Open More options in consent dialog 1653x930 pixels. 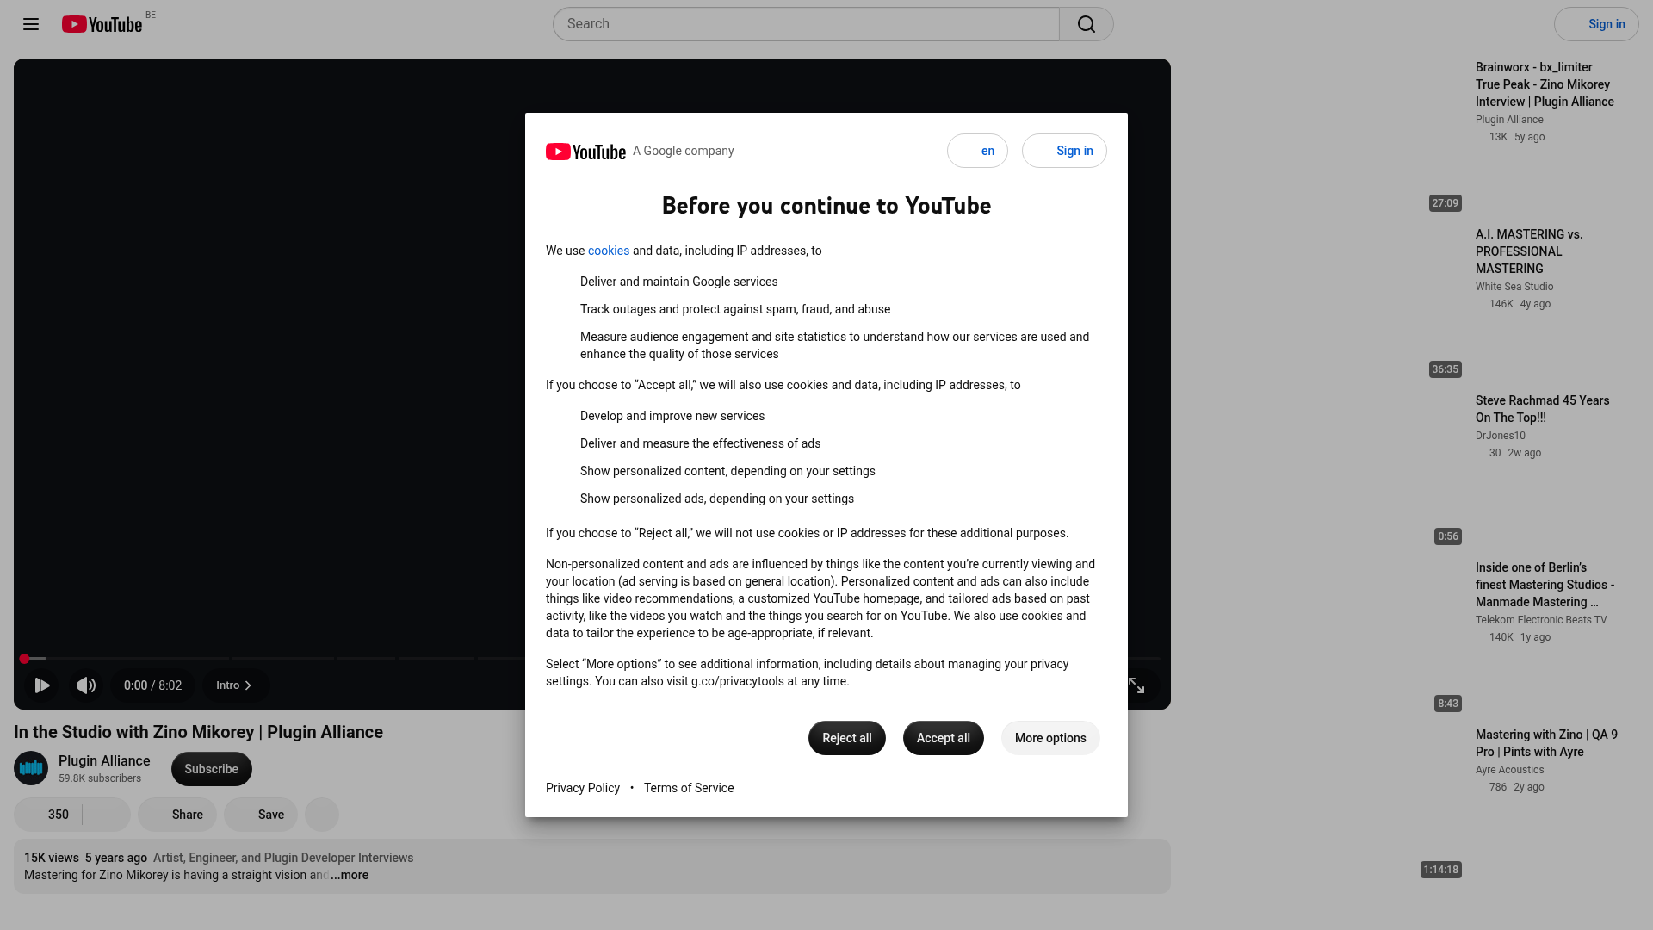pyautogui.click(x=1050, y=738)
